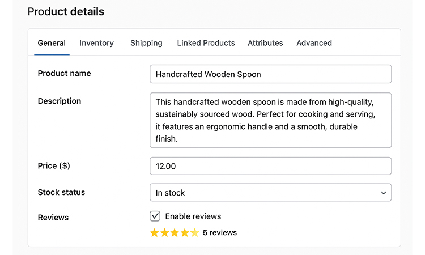Click the first rating star
The height and width of the screenshot is (255, 425).
155,233
